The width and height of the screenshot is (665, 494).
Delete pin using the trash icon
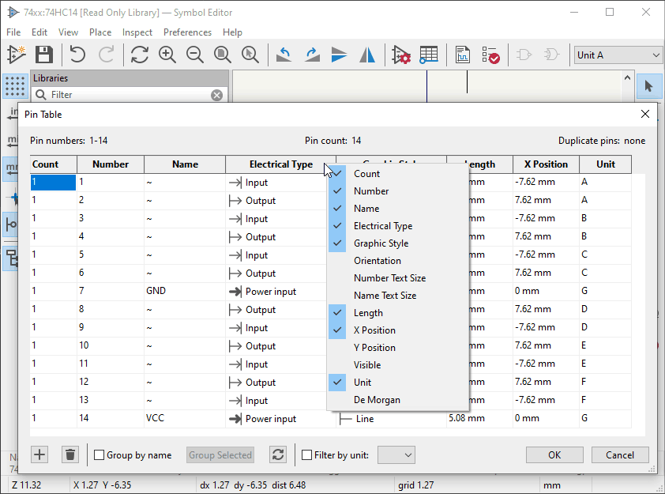pyautogui.click(x=70, y=454)
